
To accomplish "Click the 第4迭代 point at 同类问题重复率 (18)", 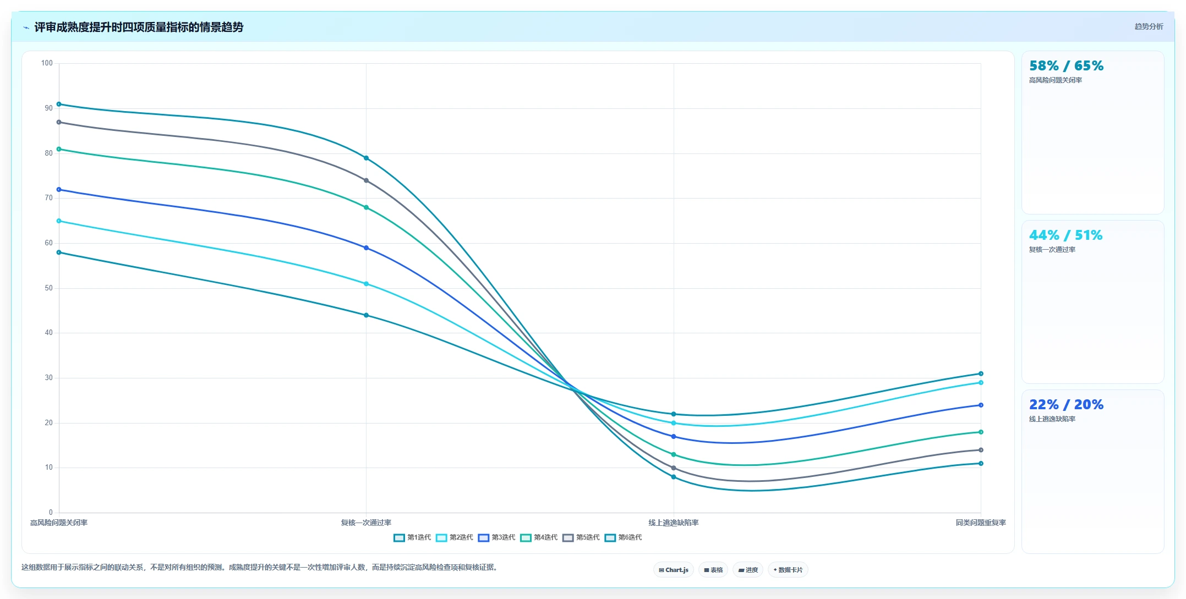I will 981,432.
